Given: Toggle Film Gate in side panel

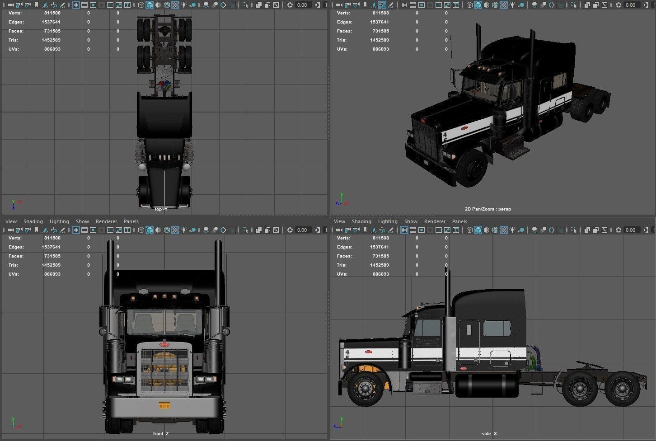Looking at the screenshot, I should pyautogui.click(x=413, y=230).
